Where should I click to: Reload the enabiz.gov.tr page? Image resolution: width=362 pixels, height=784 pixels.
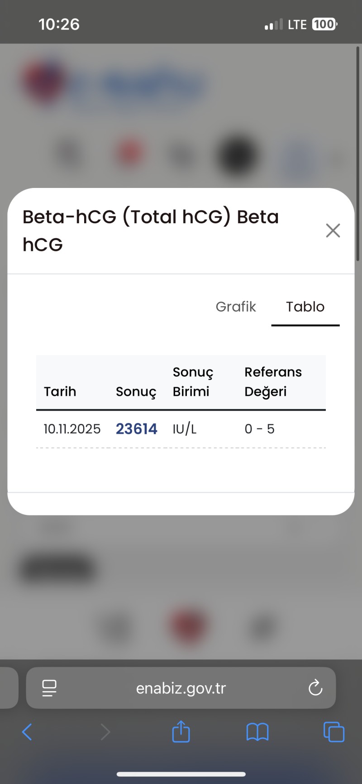pyautogui.click(x=315, y=688)
